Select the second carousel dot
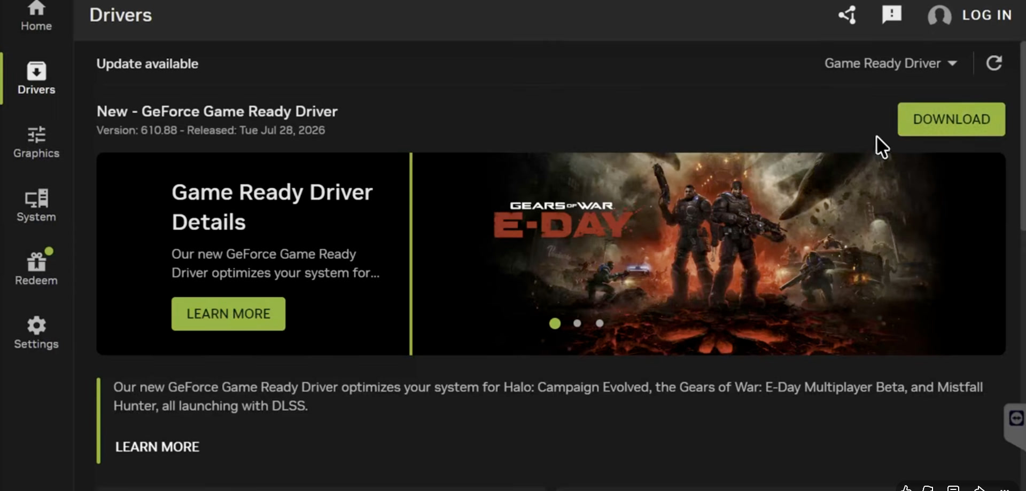1026x491 pixels. click(577, 323)
